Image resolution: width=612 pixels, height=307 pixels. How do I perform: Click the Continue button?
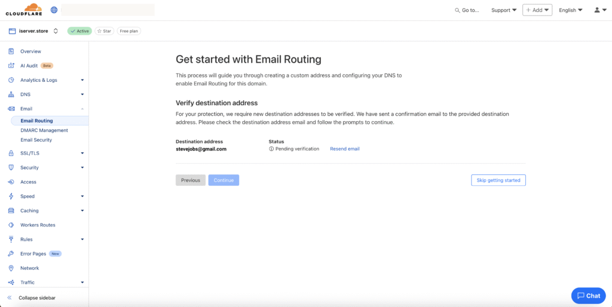(224, 180)
